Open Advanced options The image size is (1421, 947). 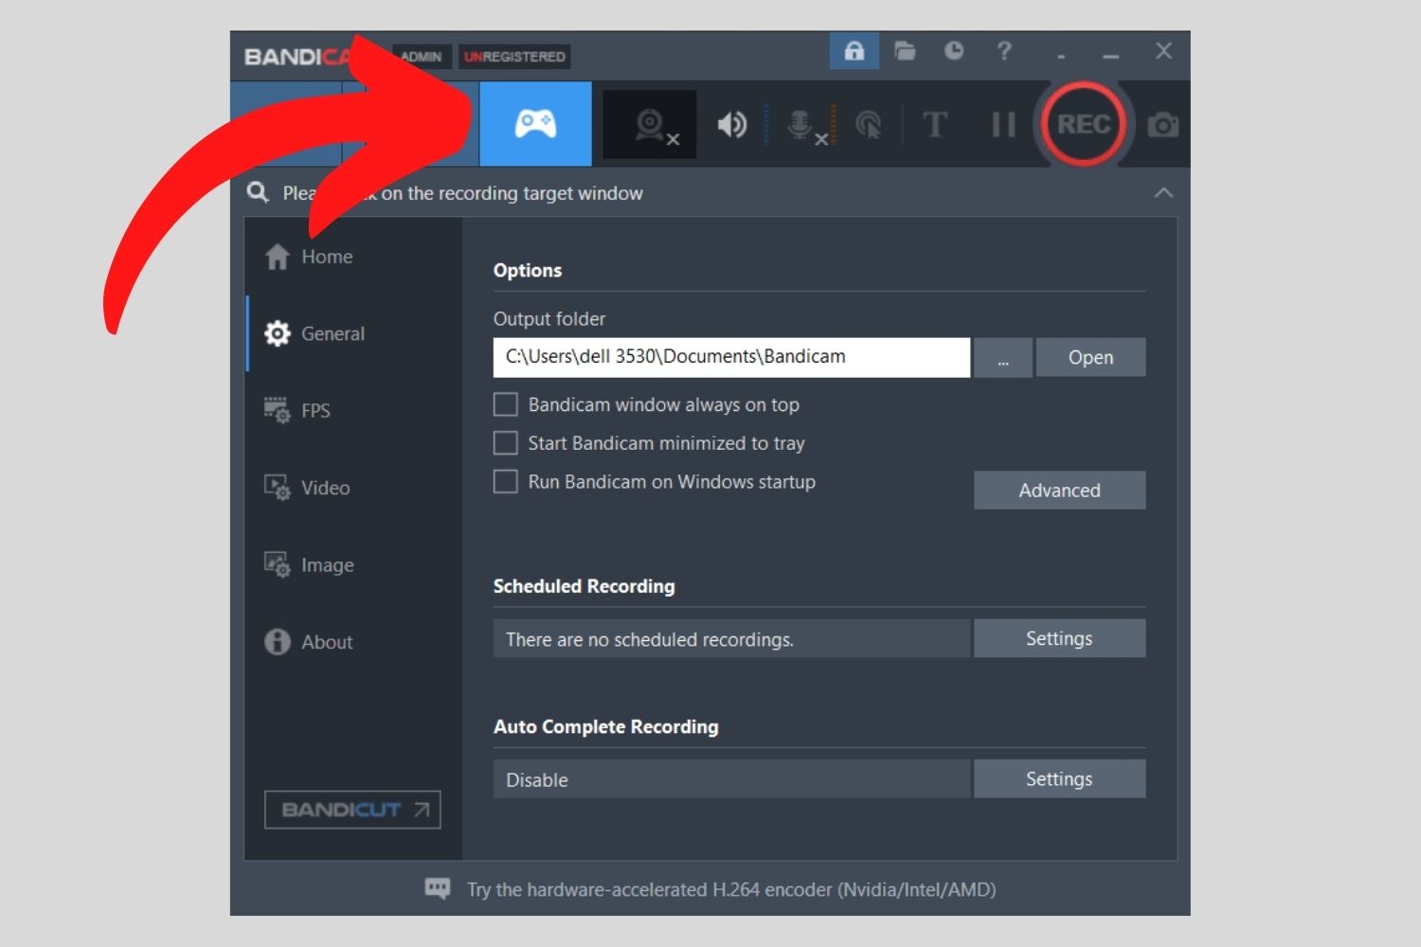[x=1059, y=491]
